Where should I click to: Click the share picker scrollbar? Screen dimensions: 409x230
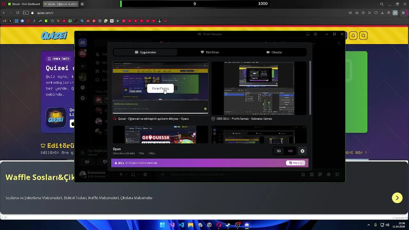(x=310, y=88)
